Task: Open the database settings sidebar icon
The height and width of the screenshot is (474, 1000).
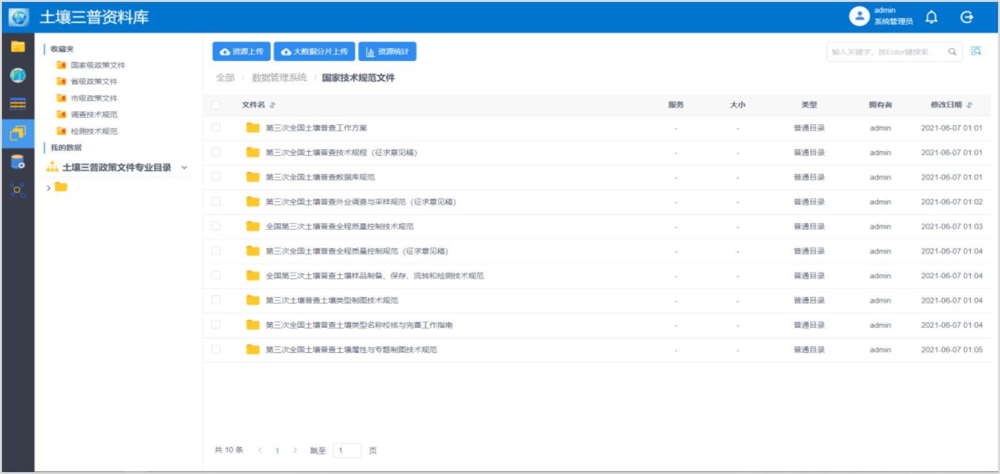Action: [x=17, y=162]
